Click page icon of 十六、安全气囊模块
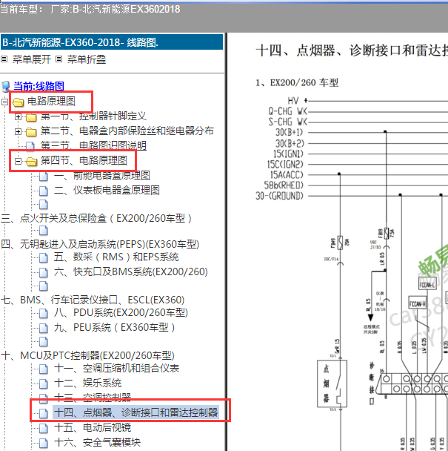Image resolution: width=448 pixels, height=451 pixels. click(44, 443)
